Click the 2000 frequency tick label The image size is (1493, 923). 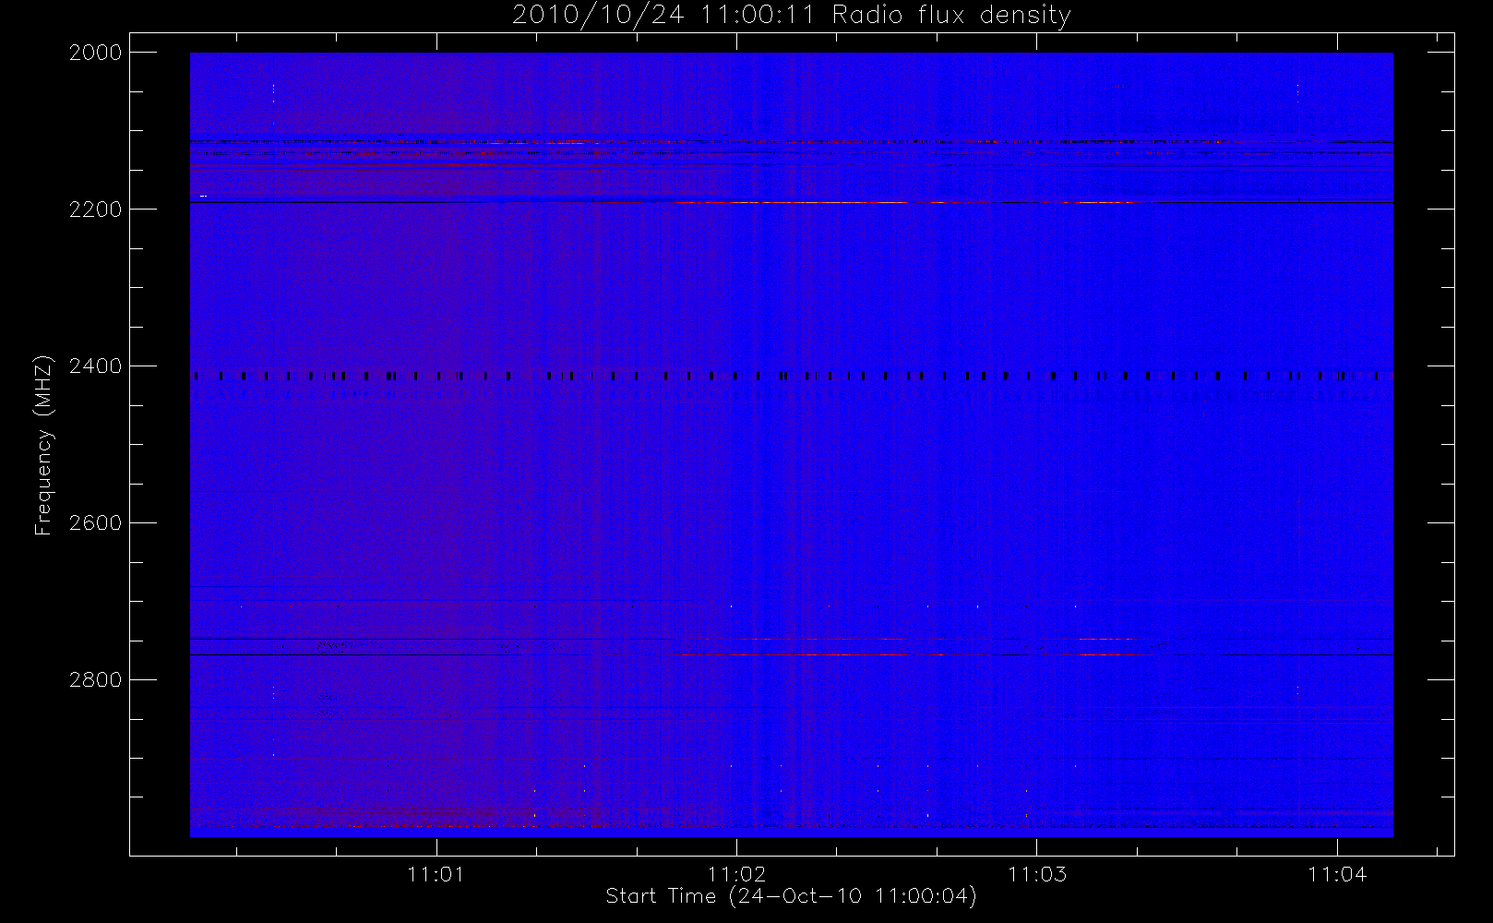click(96, 53)
